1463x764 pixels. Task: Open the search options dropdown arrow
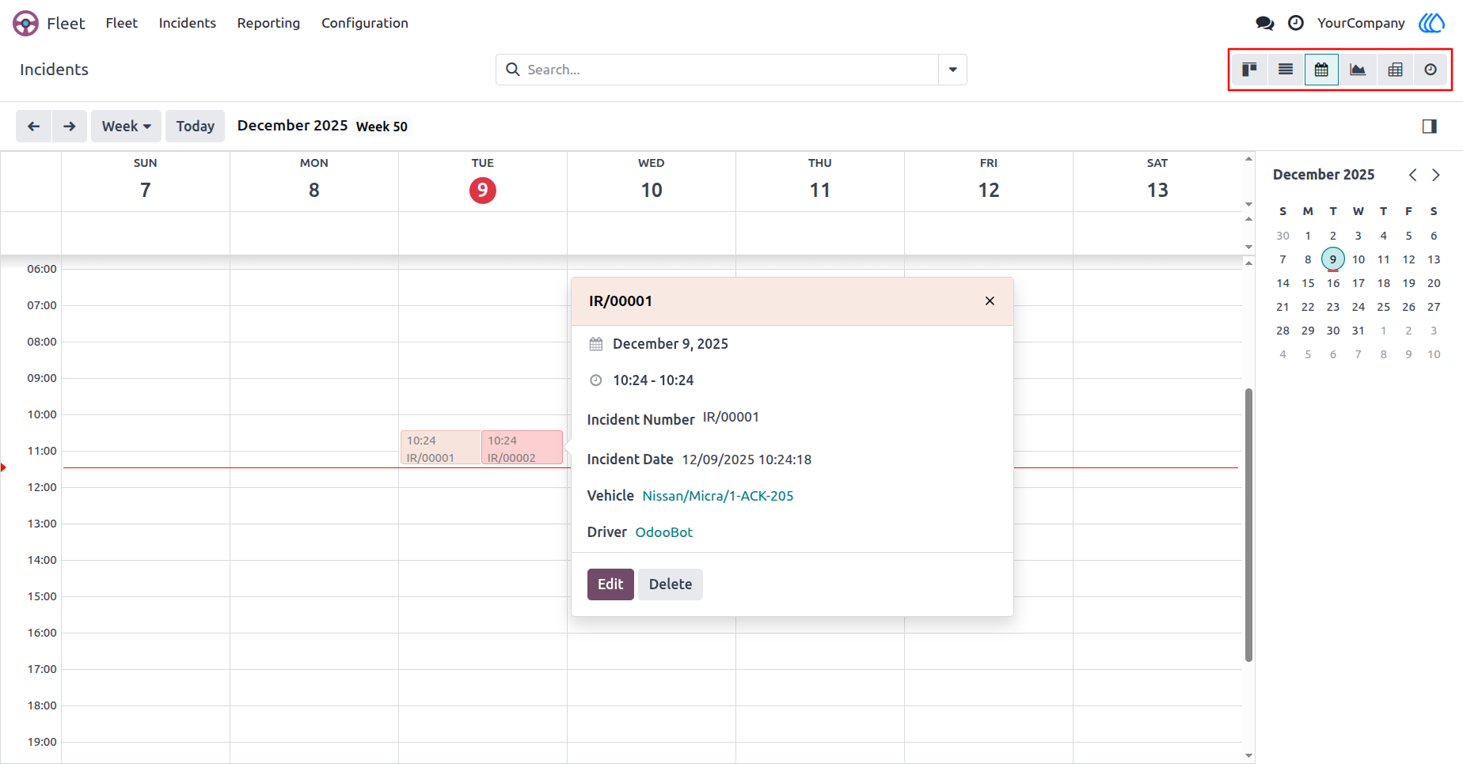(x=952, y=70)
